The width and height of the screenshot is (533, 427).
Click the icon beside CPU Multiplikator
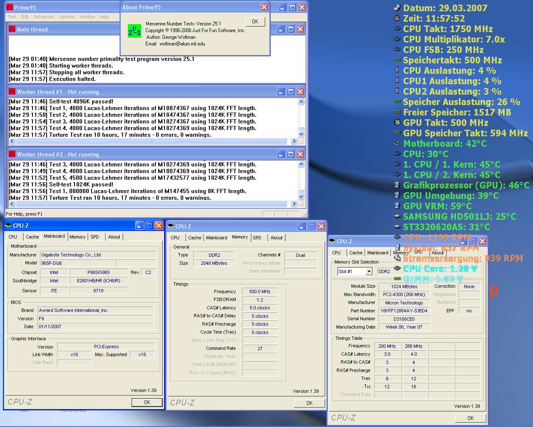pos(397,39)
